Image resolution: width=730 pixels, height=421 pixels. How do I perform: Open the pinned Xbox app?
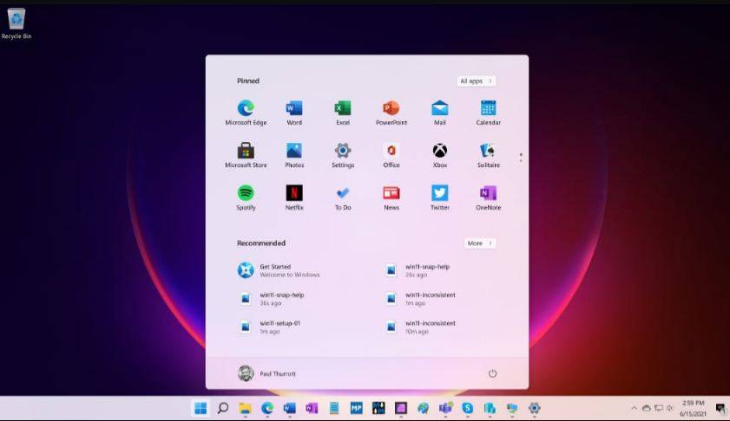(439, 155)
